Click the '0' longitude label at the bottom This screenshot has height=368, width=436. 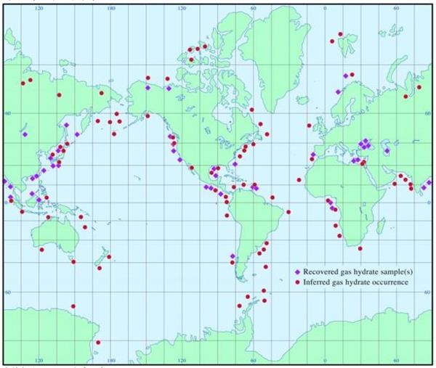coord(325,361)
